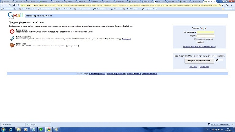Focus the password input field
The height and width of the screenshot is (132, 235).
206,36
